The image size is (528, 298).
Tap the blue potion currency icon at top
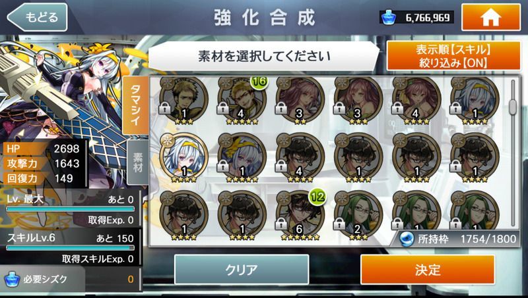(x=388, y=18)
